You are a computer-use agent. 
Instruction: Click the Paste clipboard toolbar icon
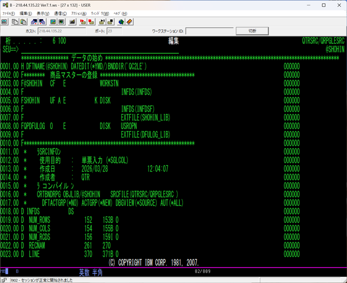[23, 22]
